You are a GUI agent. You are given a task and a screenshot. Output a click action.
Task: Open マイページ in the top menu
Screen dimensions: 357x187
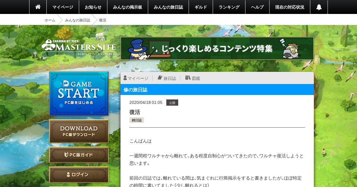(x=63, y=7)
